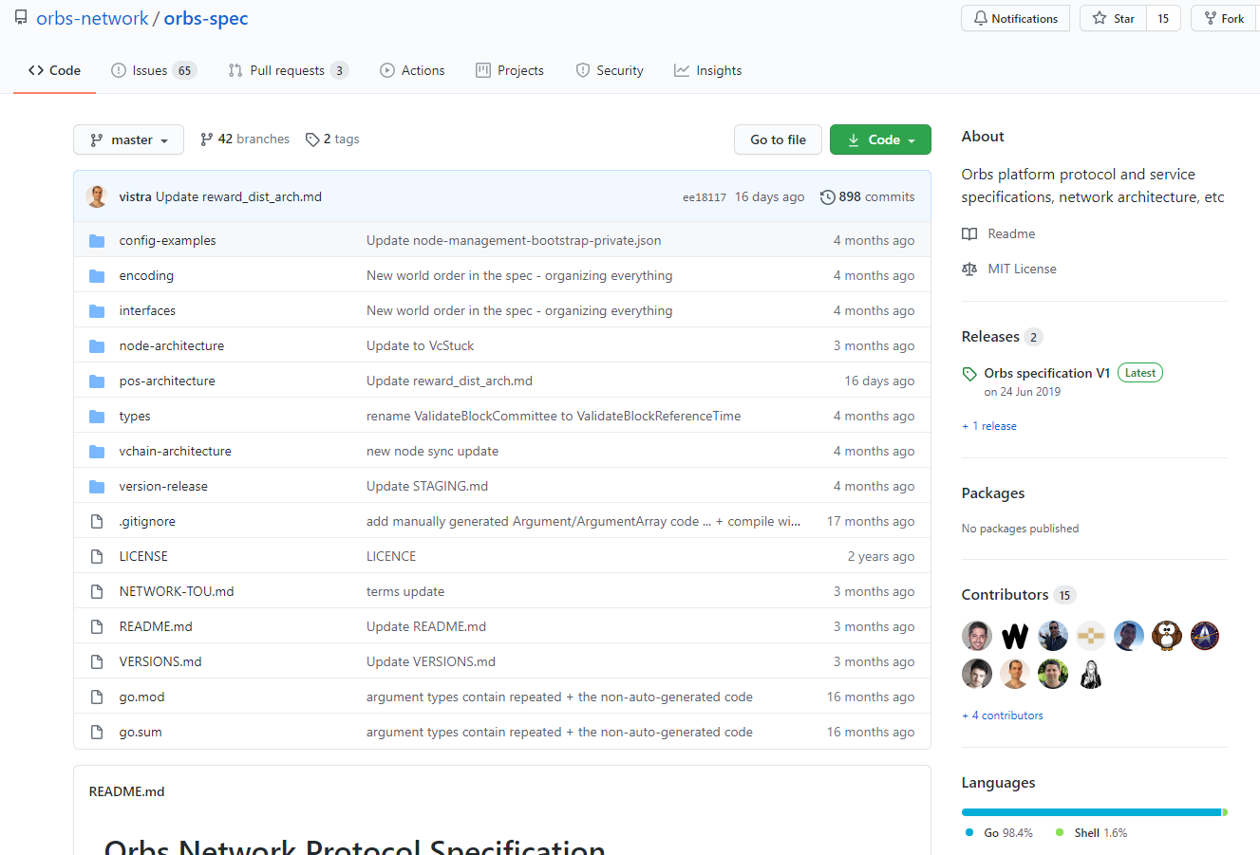Show the + 4 contributors link
Image resolution: width=1260 pixels, height=855 pixels.
(x=1003, y=716)
